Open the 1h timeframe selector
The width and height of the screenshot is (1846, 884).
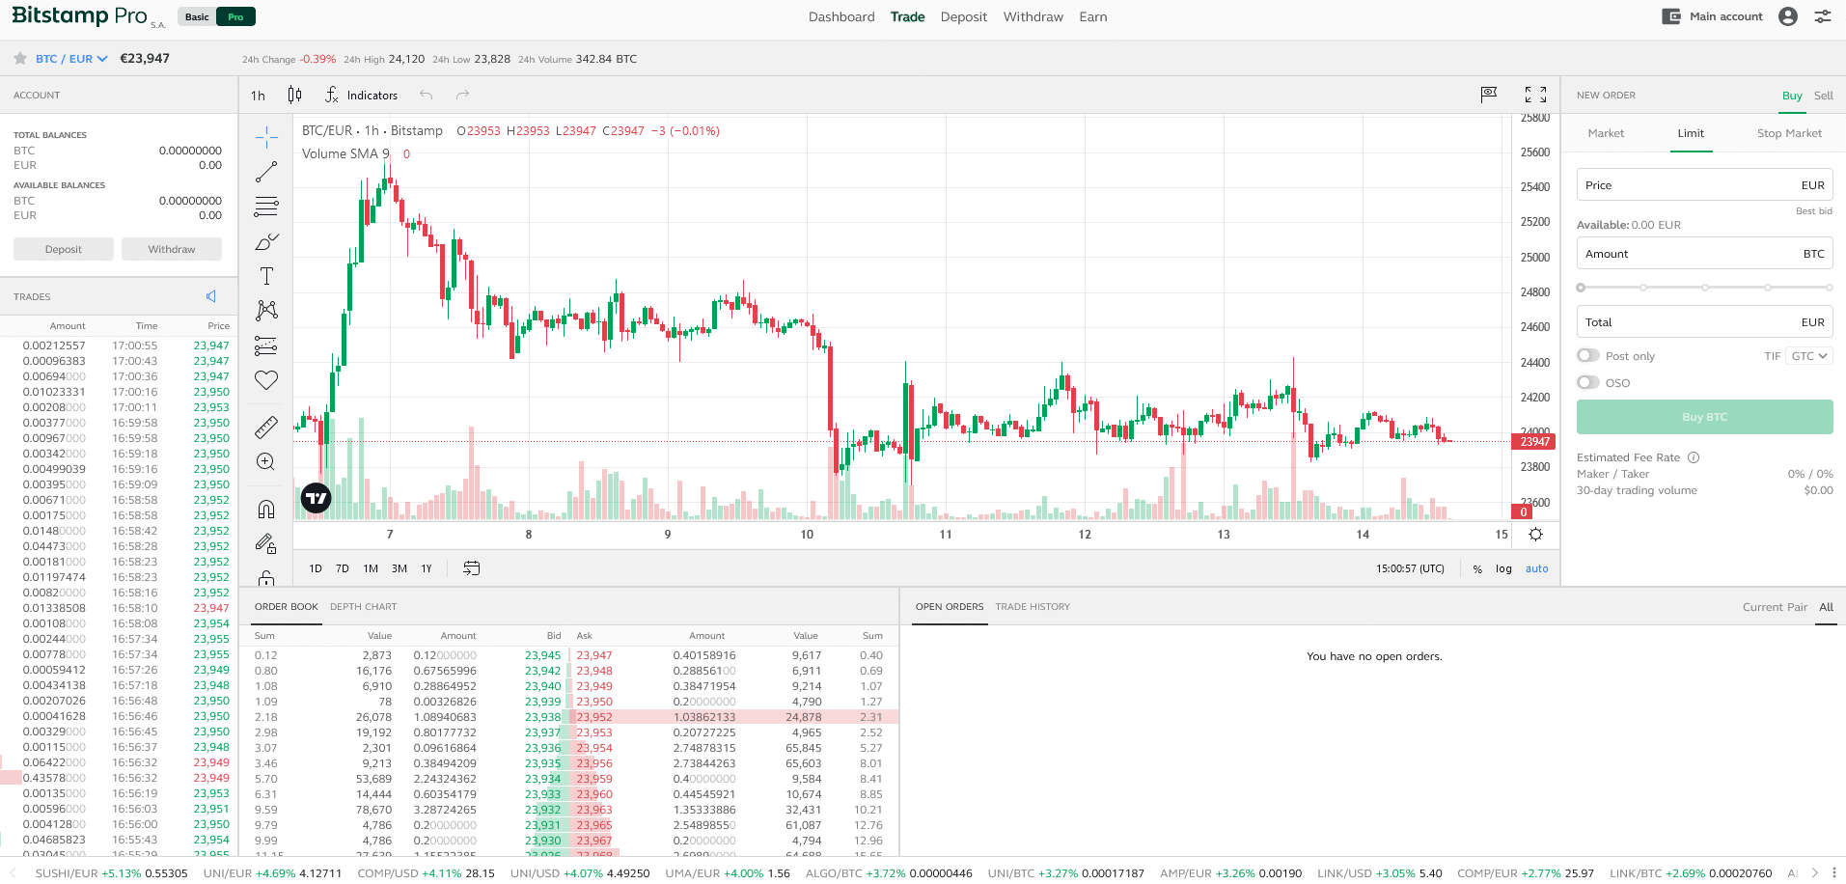[258, 96]
